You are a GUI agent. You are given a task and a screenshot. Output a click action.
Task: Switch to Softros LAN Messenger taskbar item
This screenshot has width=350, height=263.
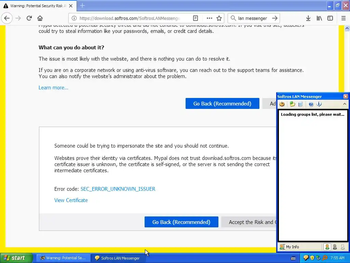point(118,258)
